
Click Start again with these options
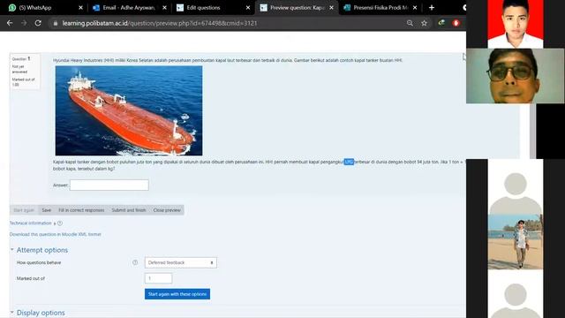click(177, 294)
